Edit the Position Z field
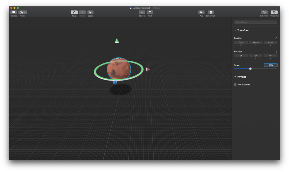Screen dimensions: 289x172 coord(270,42)
